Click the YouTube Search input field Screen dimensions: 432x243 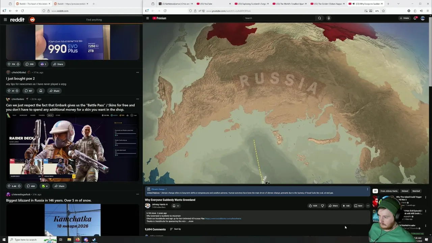click(x=279, y=18)
